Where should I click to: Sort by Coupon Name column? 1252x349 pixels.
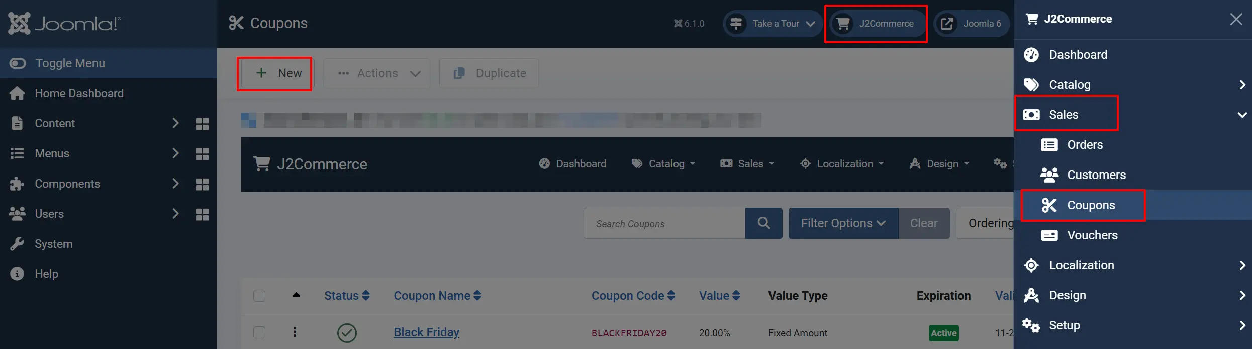coord(437,296)
